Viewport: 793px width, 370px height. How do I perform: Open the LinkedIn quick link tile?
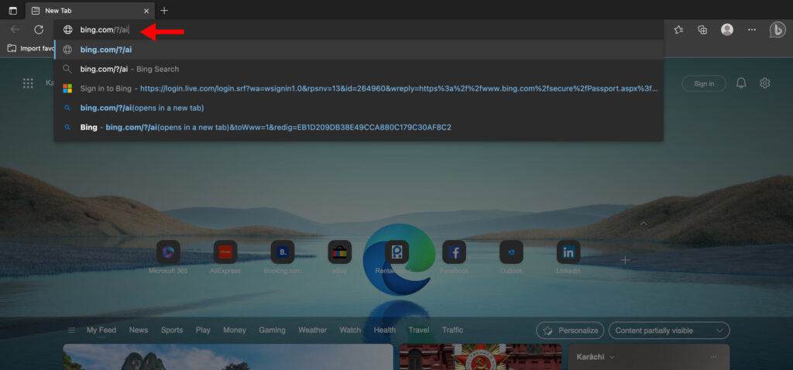point(568,252)
